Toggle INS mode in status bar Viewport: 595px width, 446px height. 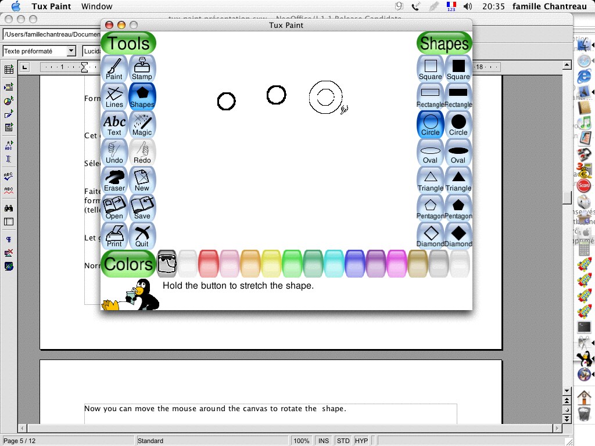coord(324,441)
